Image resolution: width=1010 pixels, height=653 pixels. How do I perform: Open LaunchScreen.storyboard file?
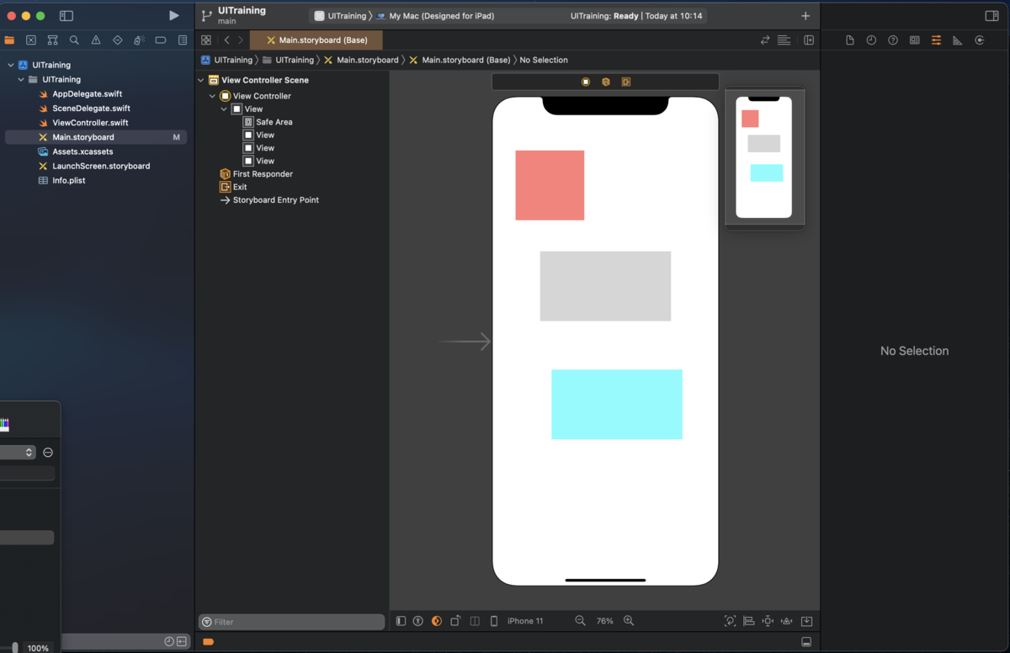coord(101,166)
